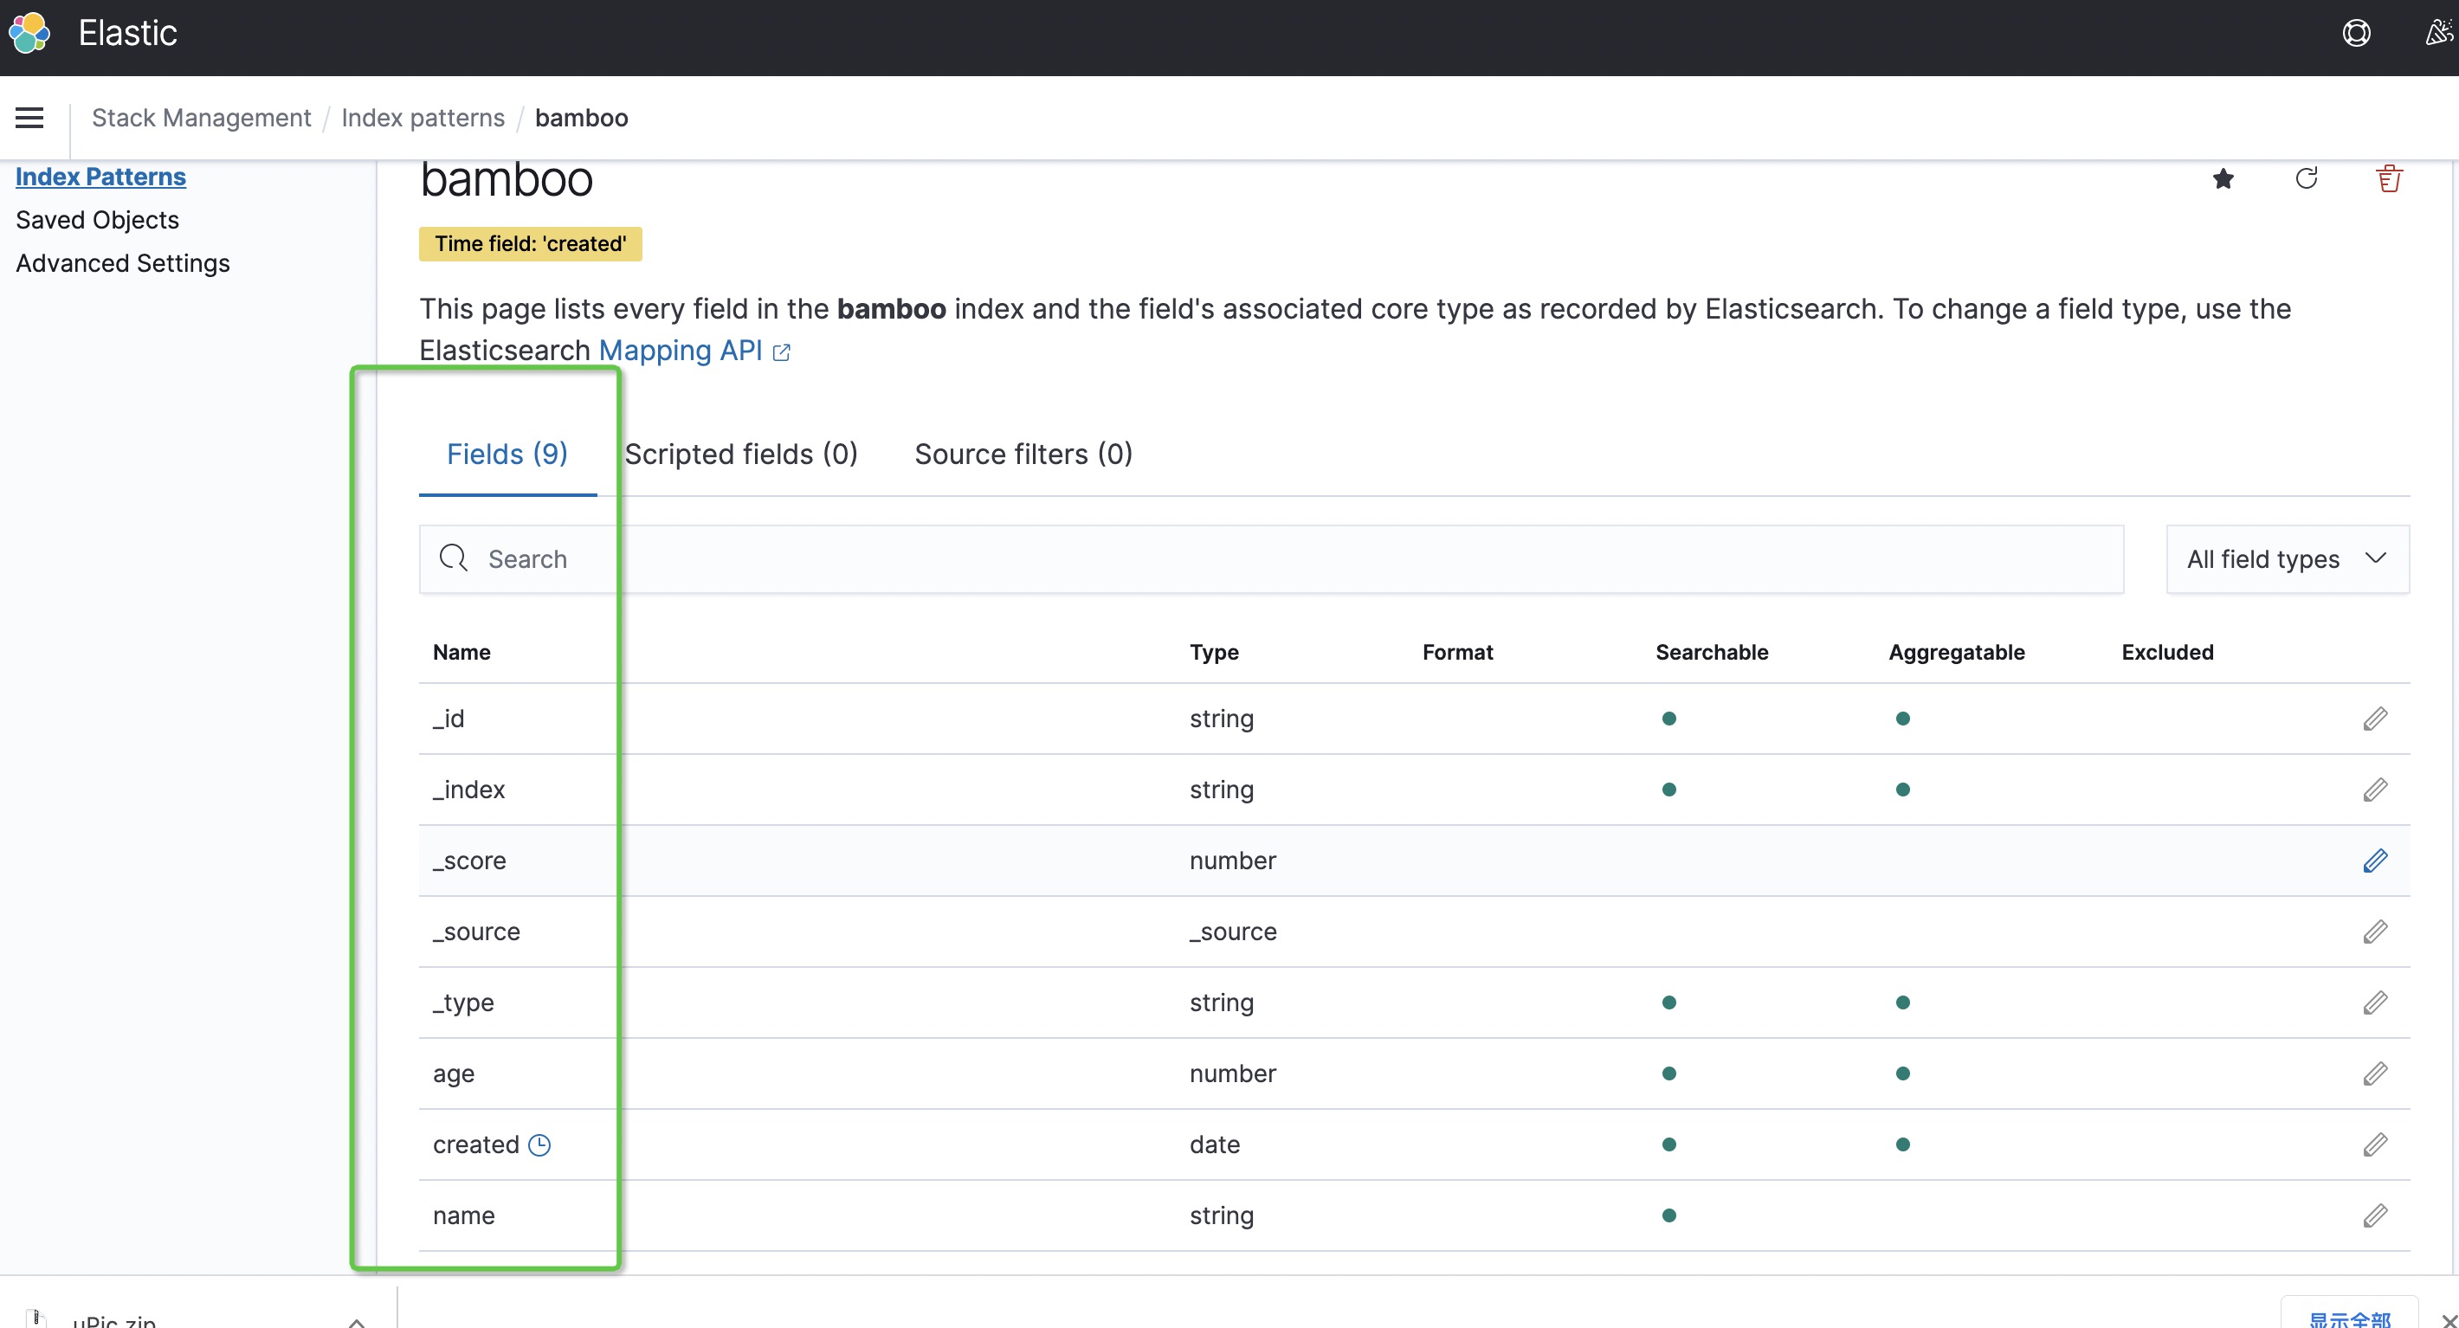Open Advanced Settings in the sidebar
2459x1328 pixels.
(123, 263)
